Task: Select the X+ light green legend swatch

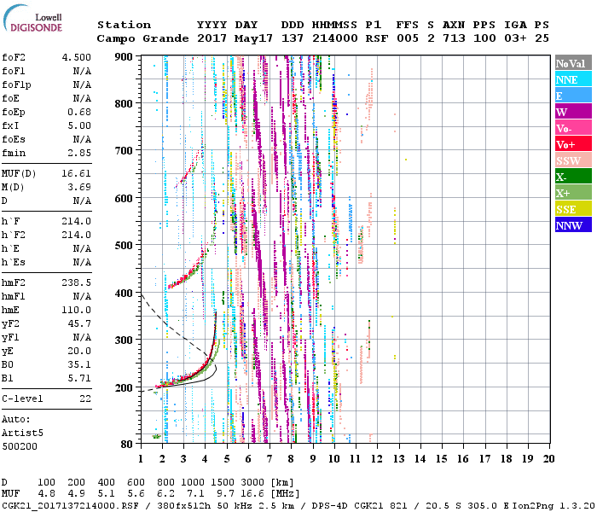Action: [x=573, y=193]
